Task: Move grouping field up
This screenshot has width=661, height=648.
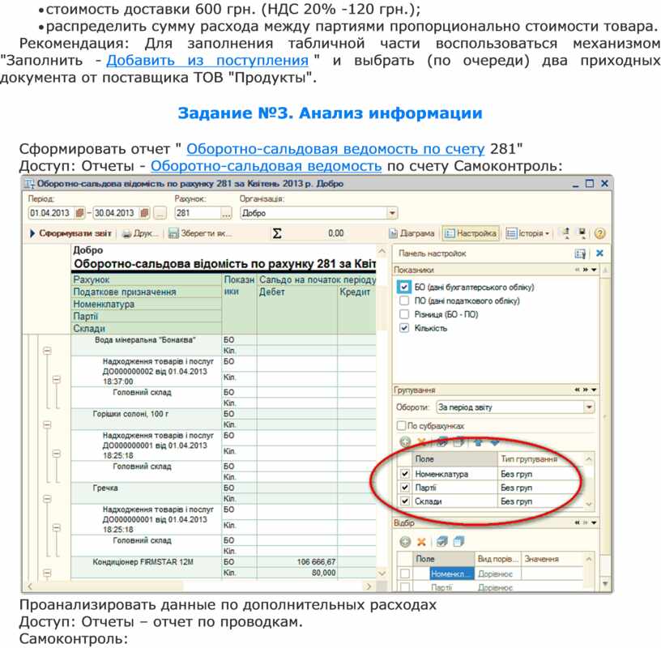Action: point(478,441)
